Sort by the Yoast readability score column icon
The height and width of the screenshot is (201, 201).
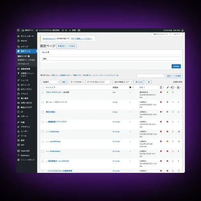click(167, 88)
